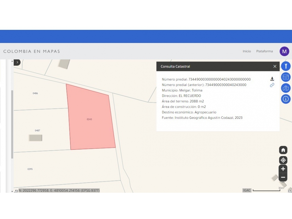Zoom in on the map
Image resolution: width=292 pixels, height=219 pixels.
(x=283, y=169)
